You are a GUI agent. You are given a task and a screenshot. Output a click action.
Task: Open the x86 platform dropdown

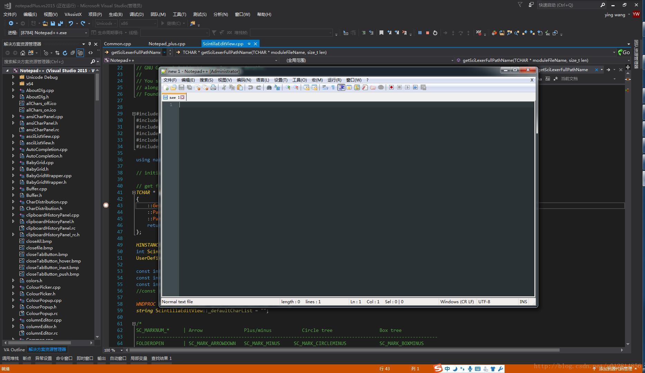pos(138,23)
